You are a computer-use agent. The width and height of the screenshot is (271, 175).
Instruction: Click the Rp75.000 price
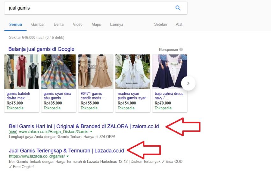pos(15,103)
